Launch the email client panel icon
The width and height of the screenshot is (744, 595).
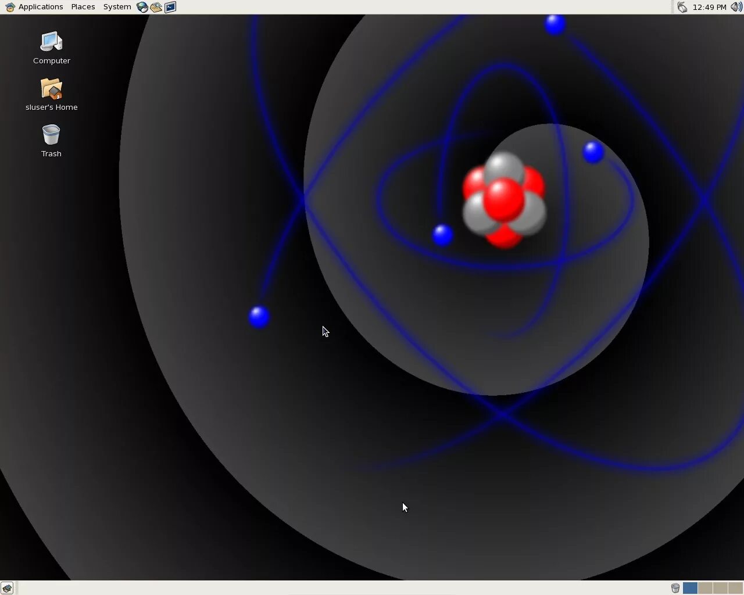156,7
